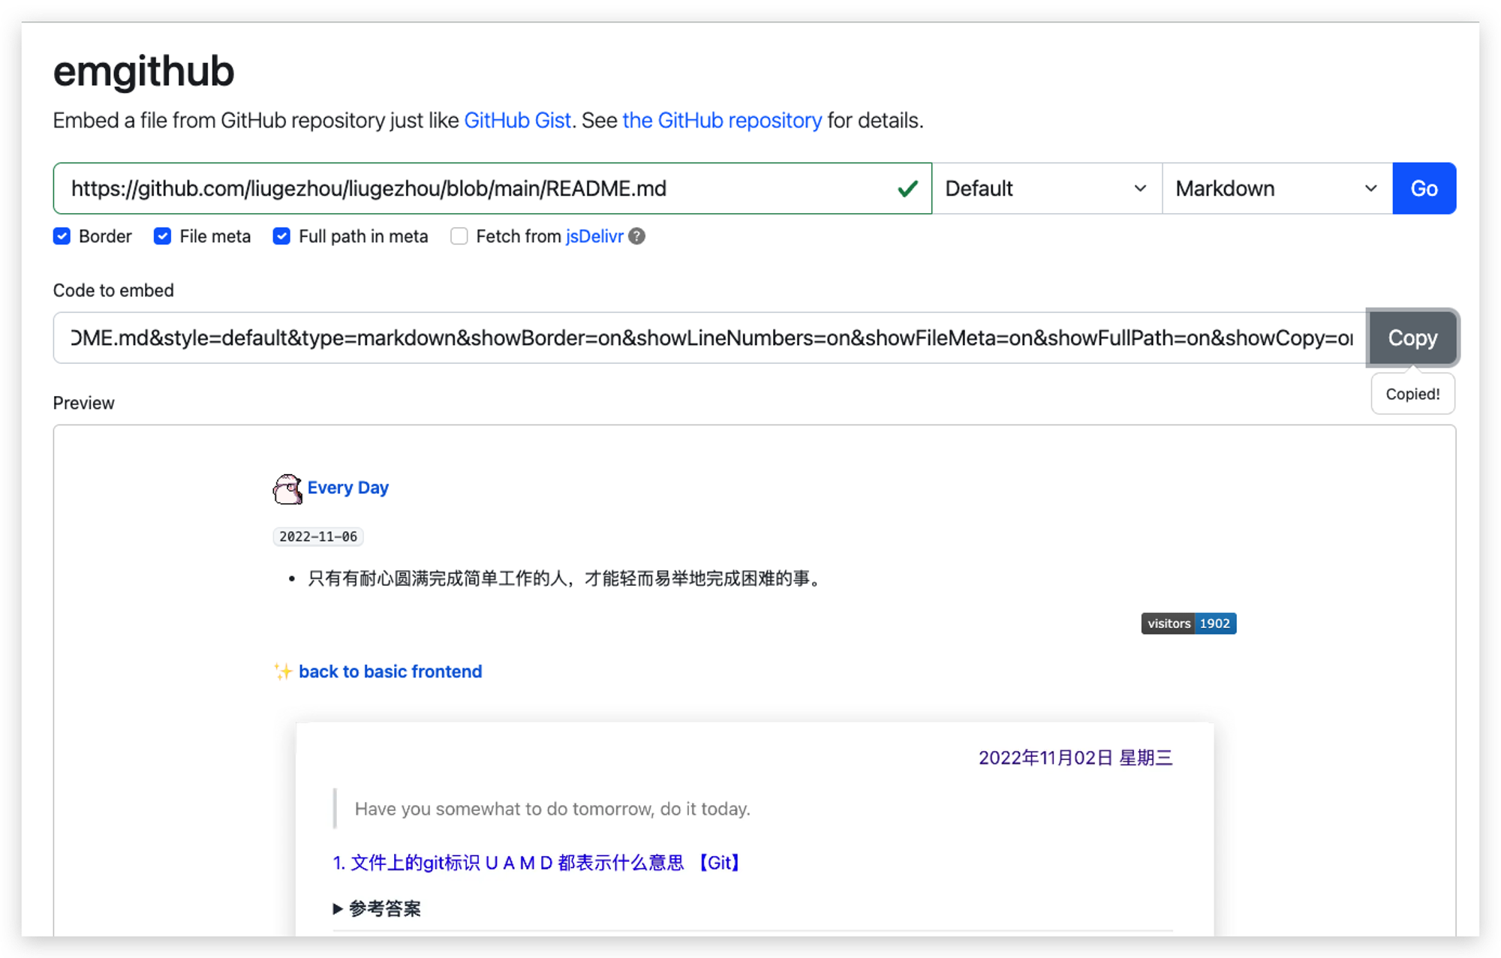
Task: Click the Code to embed label
Action: point(113,290)
